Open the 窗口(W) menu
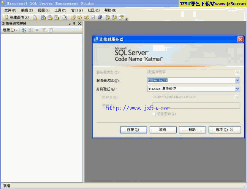The width and height of the screenshot is (247, 189). 77,10
